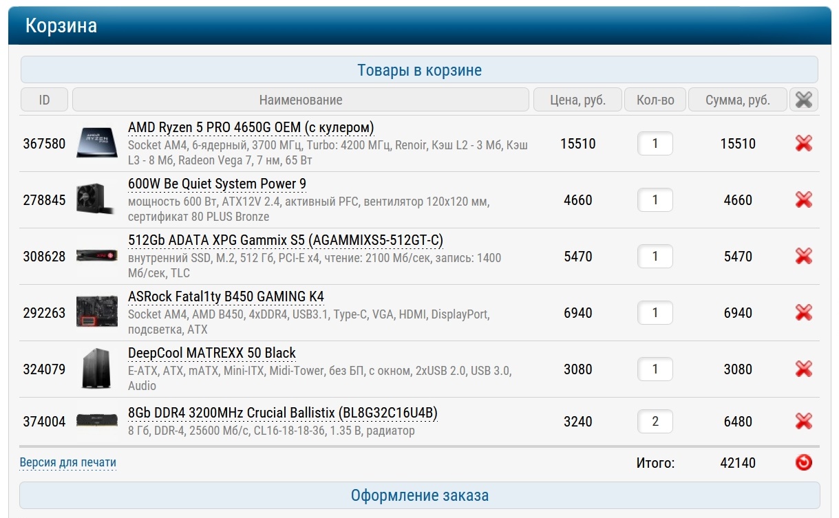
Task: Click the Кол-во column header
Action: tap(655, 100)
